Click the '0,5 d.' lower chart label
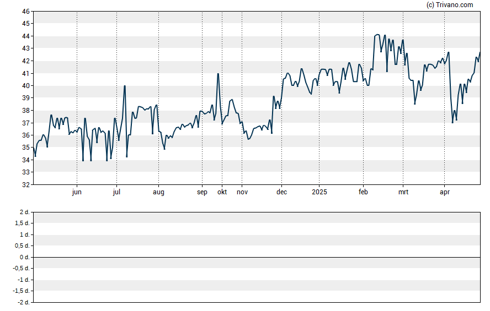Image resolution: width=490 pixels, height=311 pixels. pyautogui.click(x=23, y=246)
